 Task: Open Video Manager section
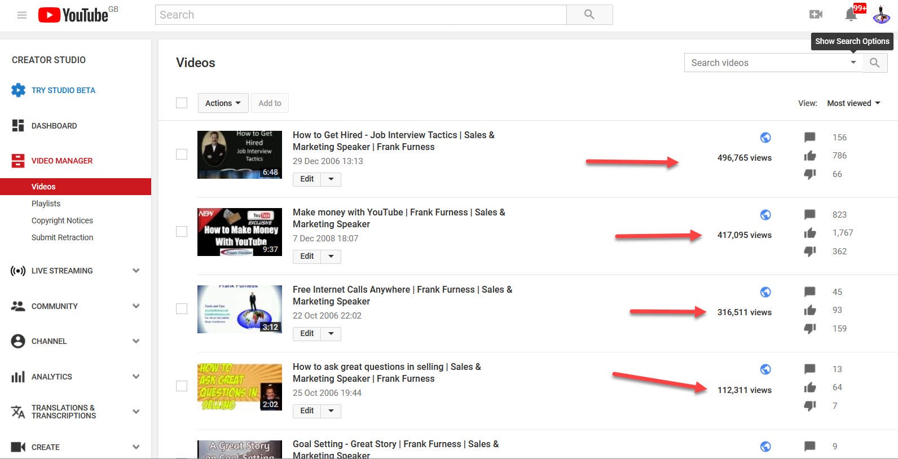pyautogui.click(x=62, y=161)
